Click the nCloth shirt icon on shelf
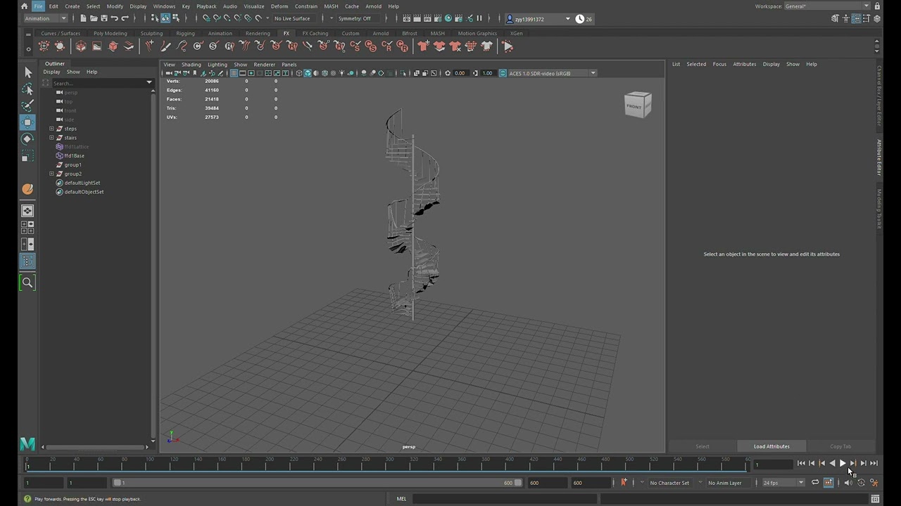 pyautogui.click(x=423, y=46)
